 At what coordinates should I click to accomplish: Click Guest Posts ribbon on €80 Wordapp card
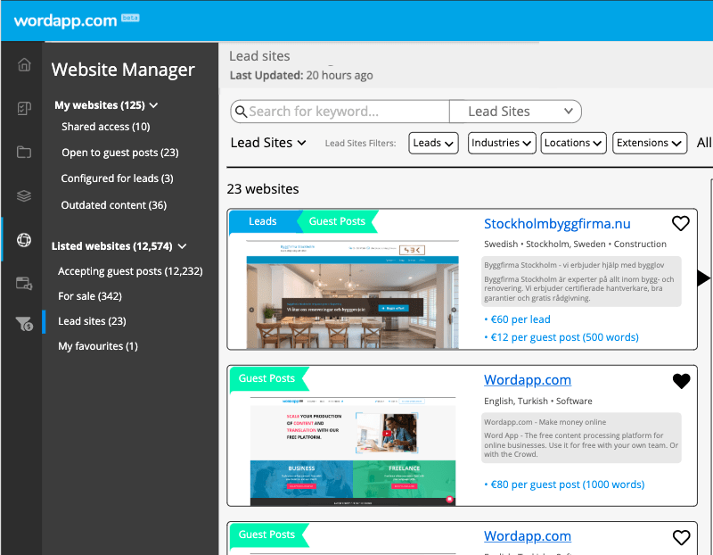point(269,378)
